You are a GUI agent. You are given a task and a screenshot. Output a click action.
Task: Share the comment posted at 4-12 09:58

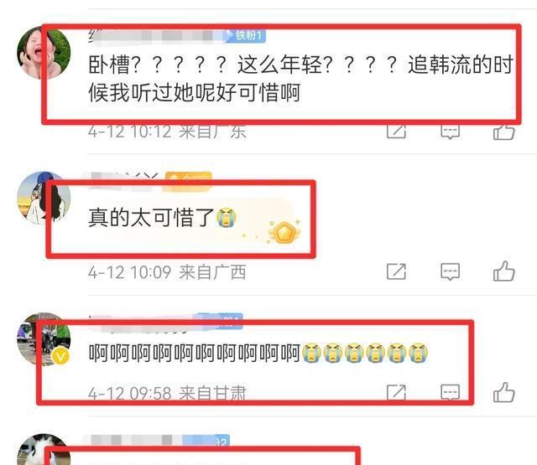(x=396, y=392)
